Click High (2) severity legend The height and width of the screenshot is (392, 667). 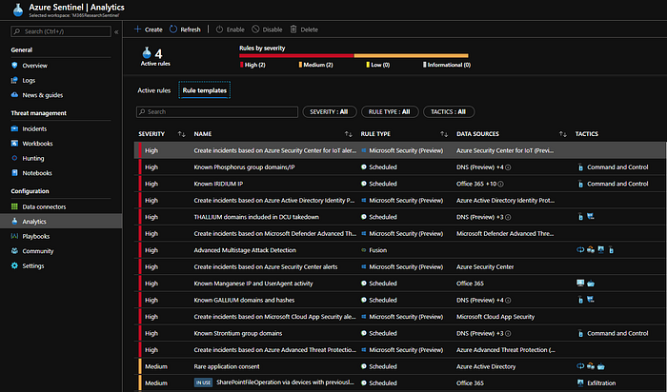(x=253, y=65)
